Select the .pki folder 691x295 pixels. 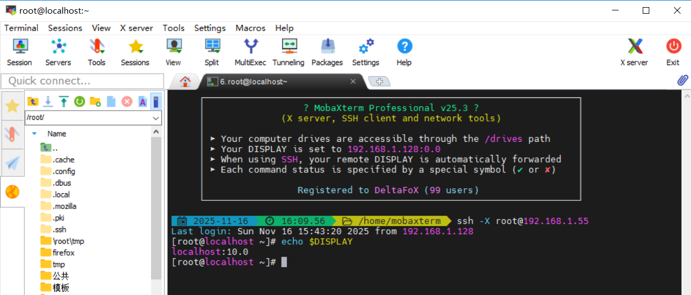coord(52,218)
